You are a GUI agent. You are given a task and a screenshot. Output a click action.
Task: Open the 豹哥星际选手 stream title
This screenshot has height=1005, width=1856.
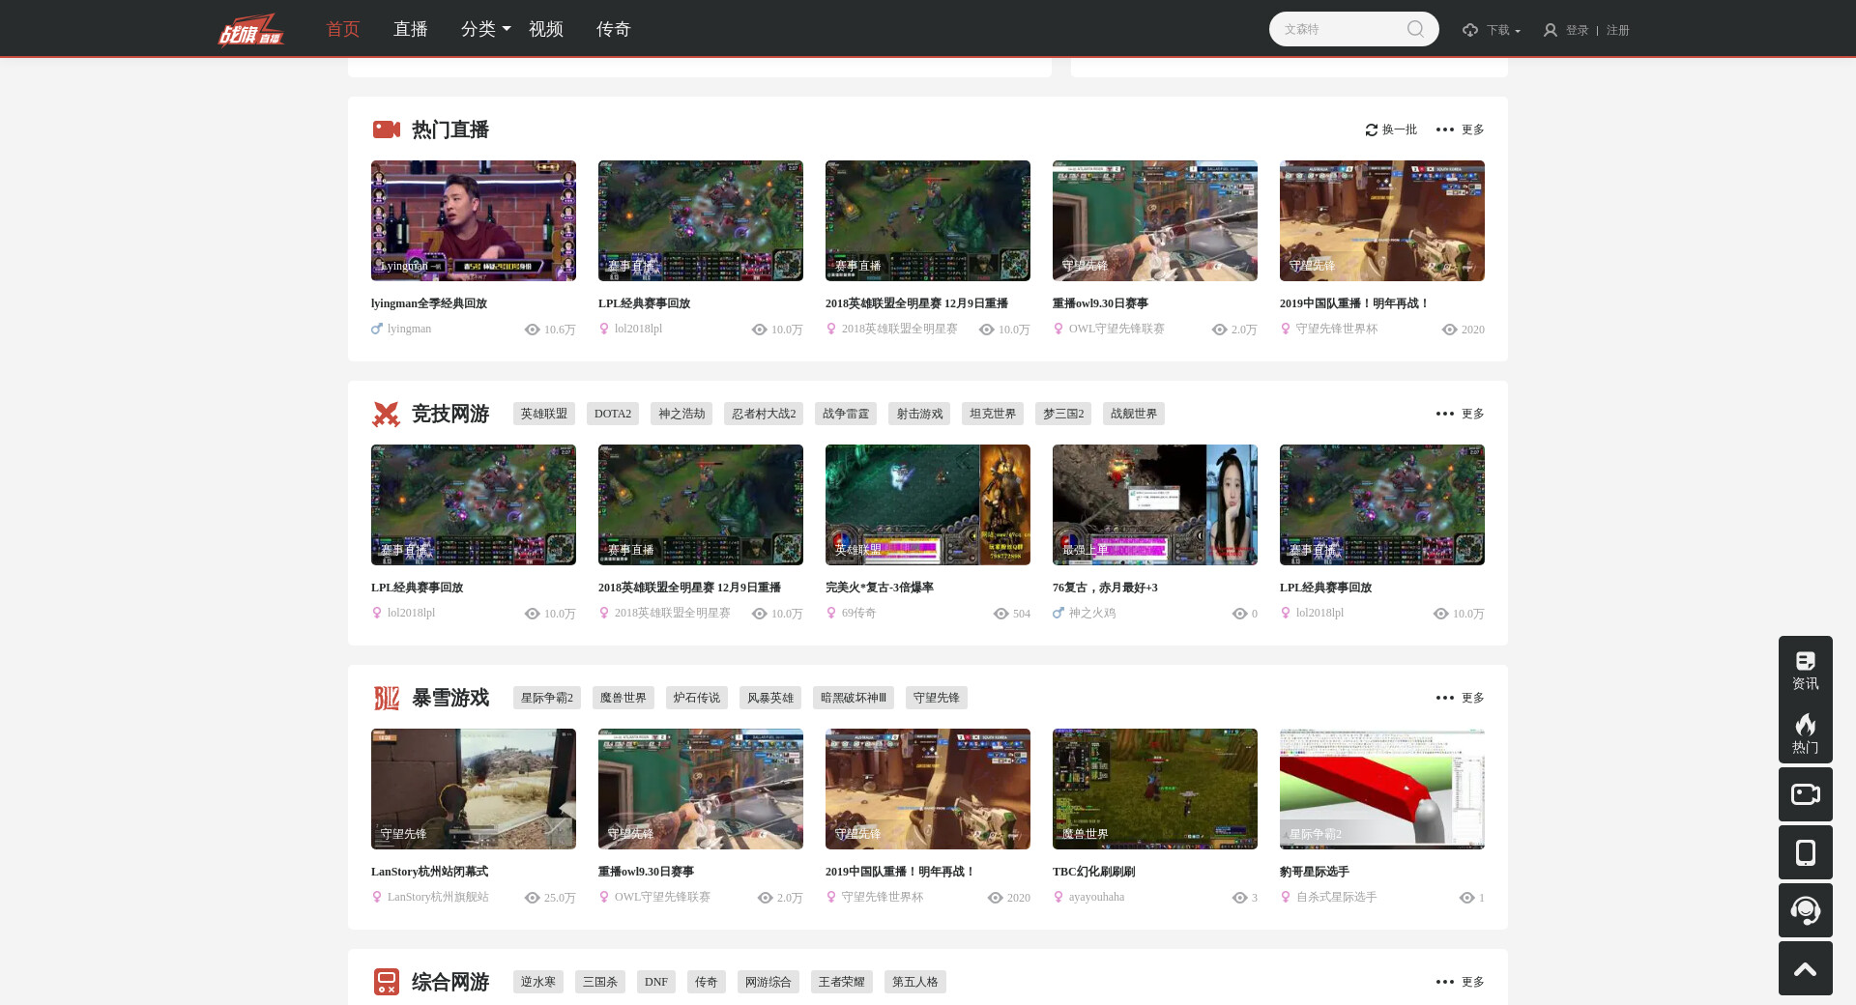pyautogui.click(x=1315, y=872)
